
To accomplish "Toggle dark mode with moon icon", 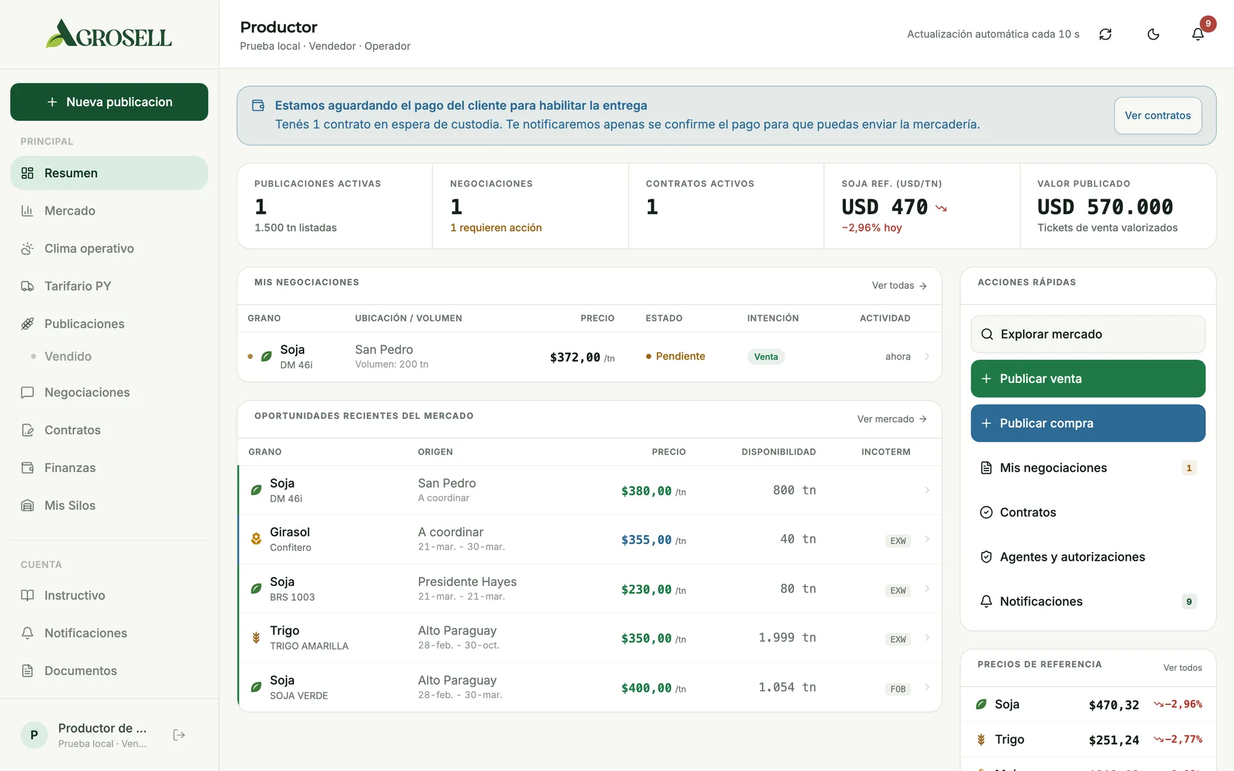I will pos(1153,35).
